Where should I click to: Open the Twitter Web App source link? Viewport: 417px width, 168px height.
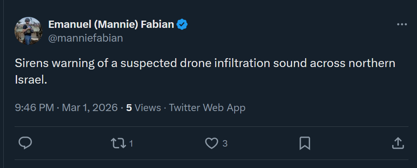(x=207, y=108)
